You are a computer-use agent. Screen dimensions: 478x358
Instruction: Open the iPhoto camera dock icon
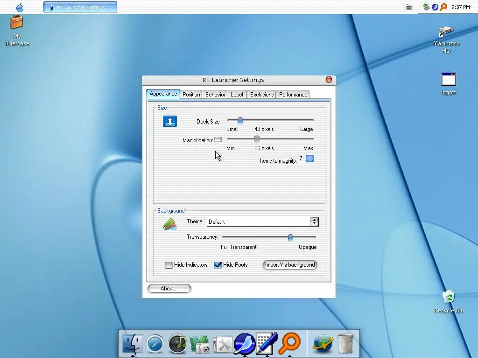pos(200,344)
